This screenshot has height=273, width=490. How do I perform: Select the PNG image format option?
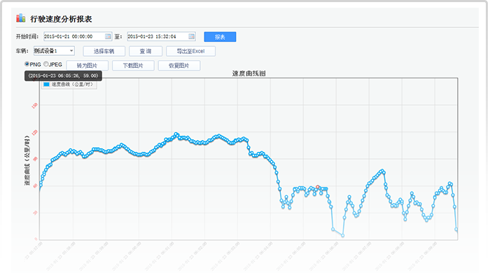click(27, 64)
